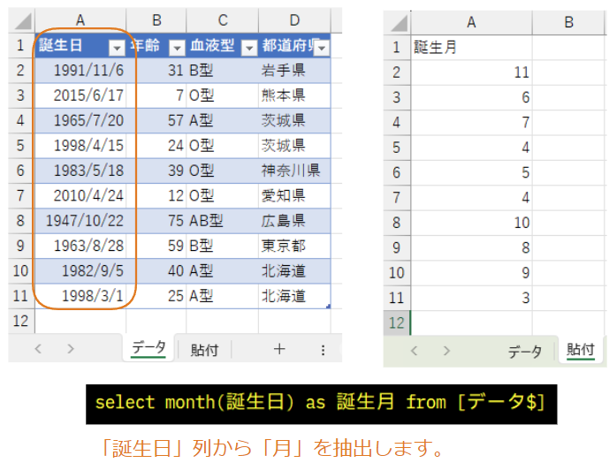The height and width of the screenshot is (463, 609).
Task: Select column C header in left sheet
Action: pos(223,20)
